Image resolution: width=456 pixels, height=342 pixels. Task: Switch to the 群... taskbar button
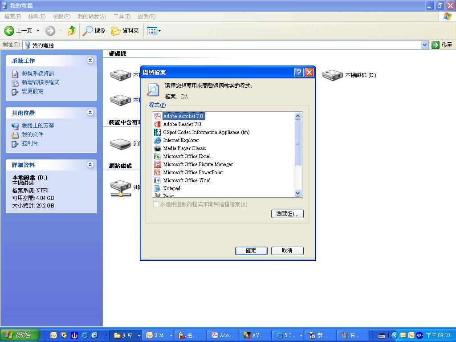click(321, 335)
